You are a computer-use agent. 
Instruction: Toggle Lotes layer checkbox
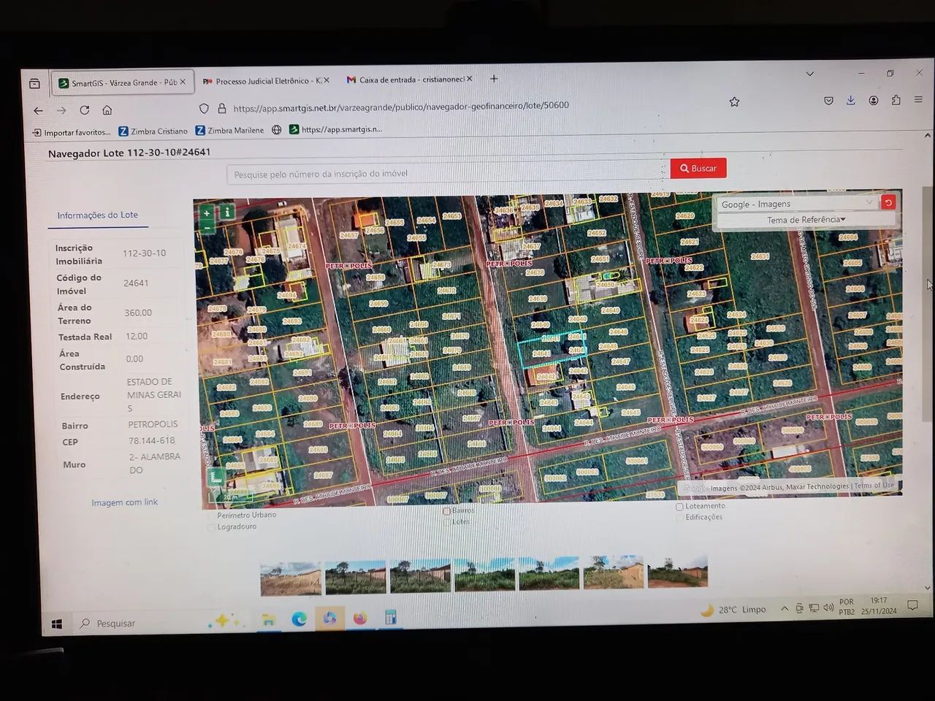pyautogui.click(x=446, y=522)
